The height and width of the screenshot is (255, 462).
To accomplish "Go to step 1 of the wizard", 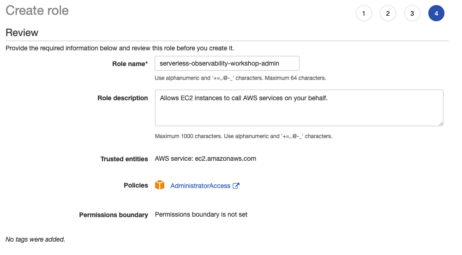I will tap(364, 13).
